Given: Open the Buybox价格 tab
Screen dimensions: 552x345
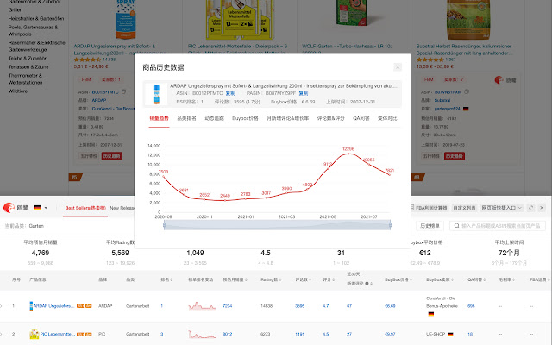Looking at the screenshot, I should [x=245, y=118].
